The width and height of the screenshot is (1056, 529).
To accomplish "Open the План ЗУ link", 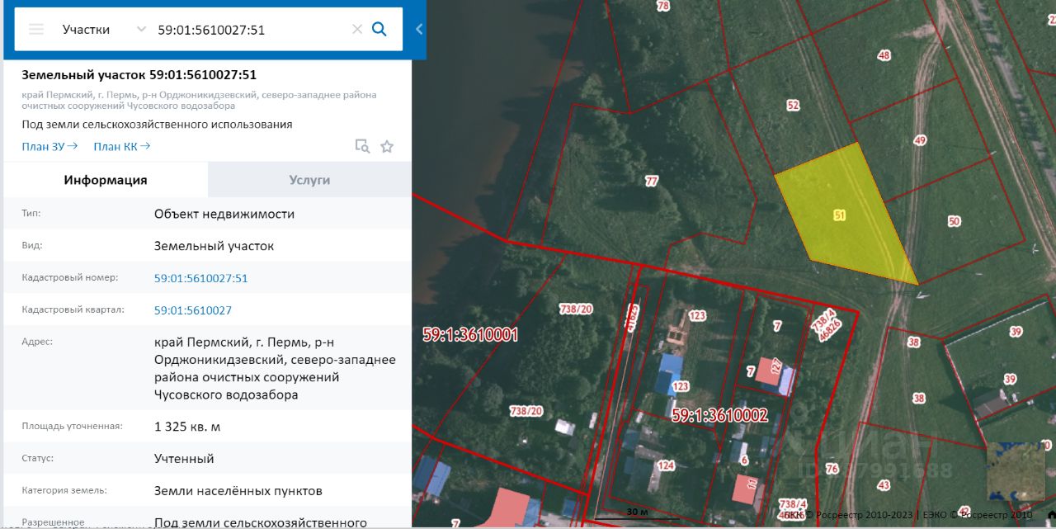I will tap(49, 146).
